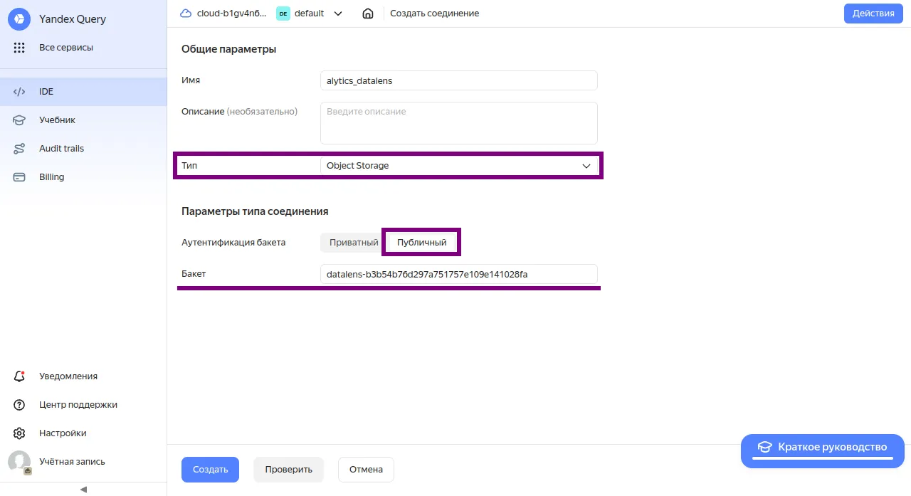This screenshot has width=911, height=496.
Task: Open Billing section
Action: pos(83,177)
